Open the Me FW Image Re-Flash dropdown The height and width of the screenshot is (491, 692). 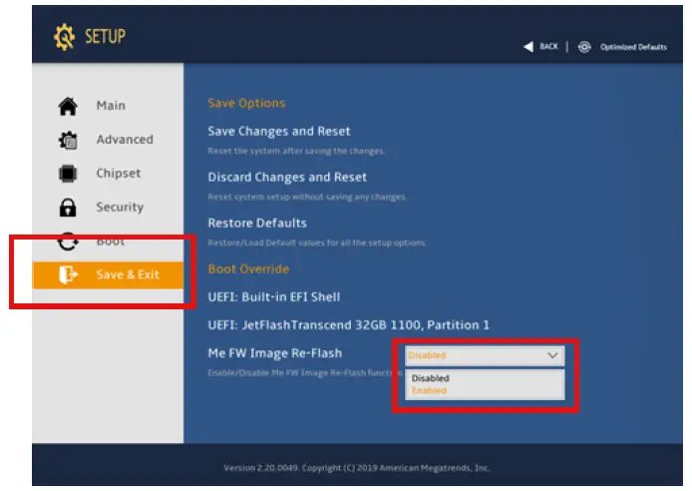coord(485,355)
